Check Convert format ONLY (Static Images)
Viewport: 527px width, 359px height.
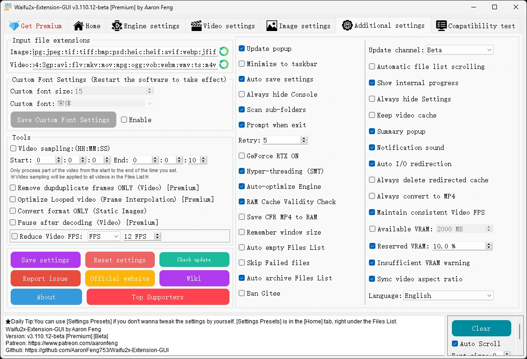click(13, 210)
